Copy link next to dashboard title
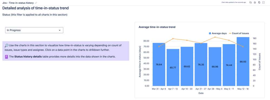 pos(36,3)
